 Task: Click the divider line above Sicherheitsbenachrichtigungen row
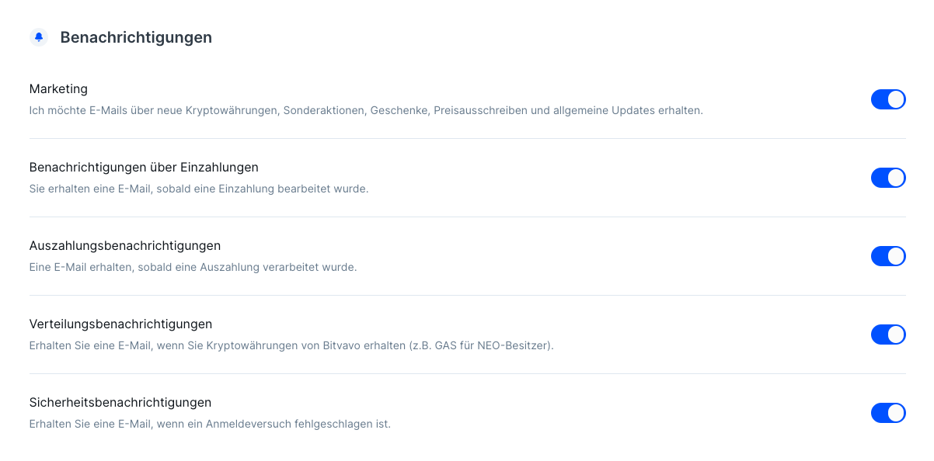tap(468, 374)
